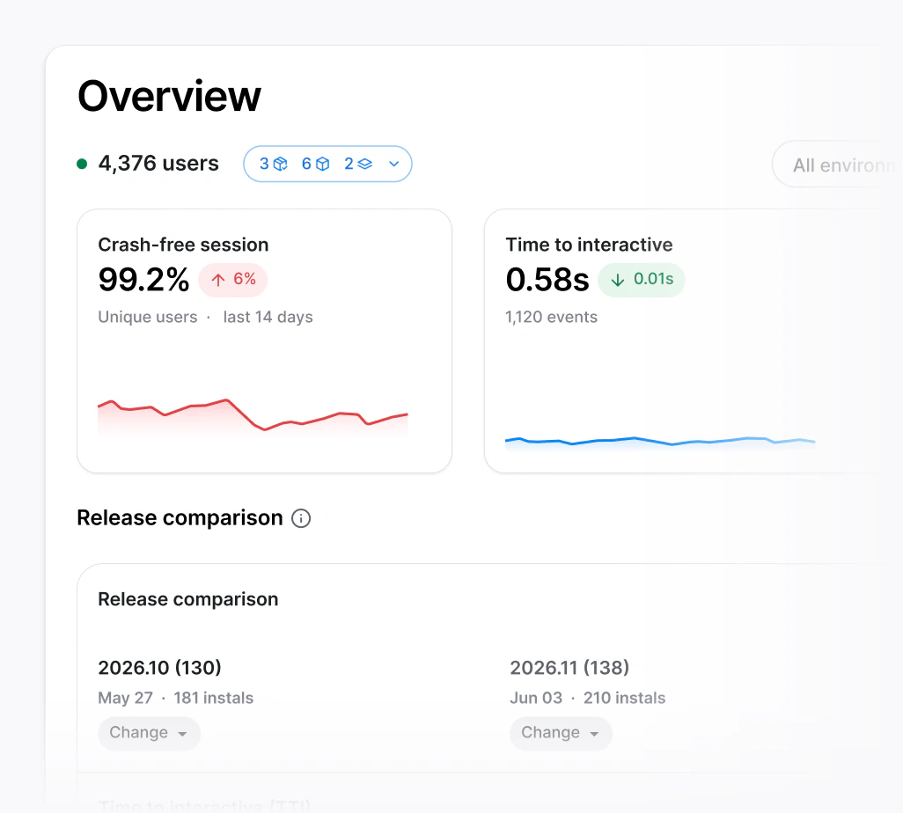Image resolution: width=903 pixels, height=813 pixels.
Task: Select the 0.58s value
Action: tap(547, 280)
